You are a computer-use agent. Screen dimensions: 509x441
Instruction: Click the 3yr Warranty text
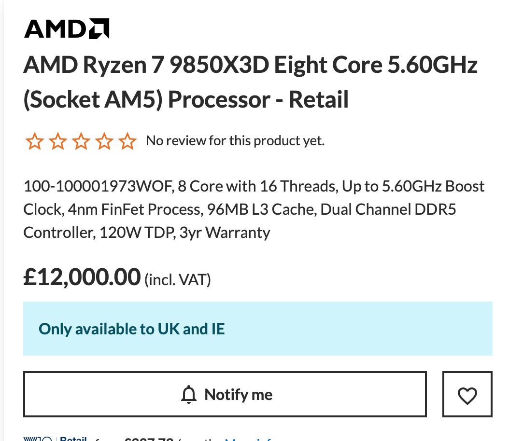[x=225, y=233]
